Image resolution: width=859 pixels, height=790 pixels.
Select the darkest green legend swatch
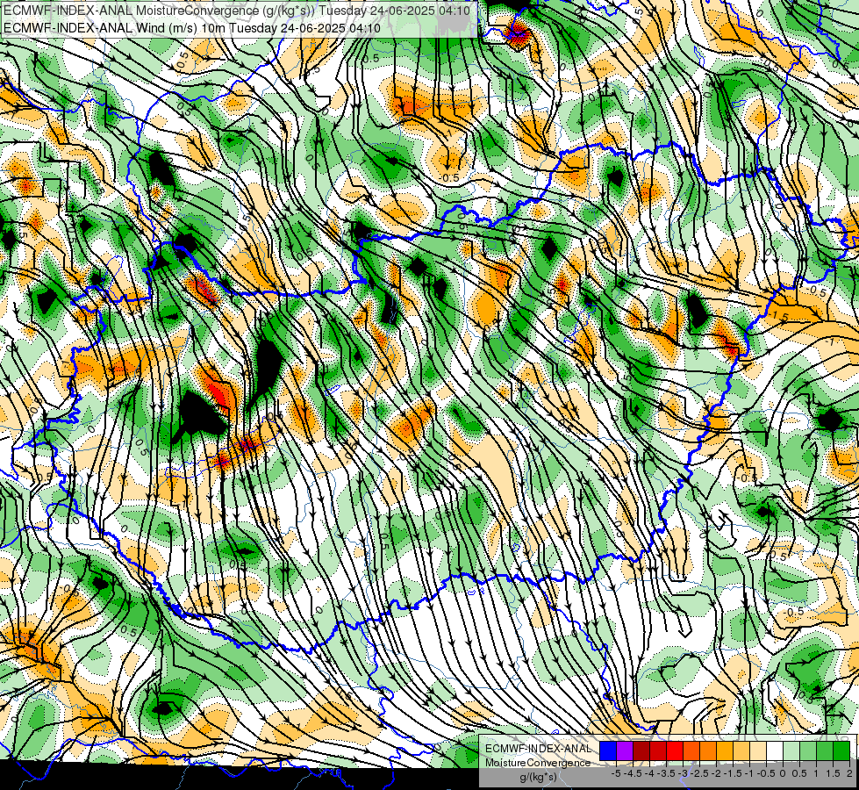[841, 750]
